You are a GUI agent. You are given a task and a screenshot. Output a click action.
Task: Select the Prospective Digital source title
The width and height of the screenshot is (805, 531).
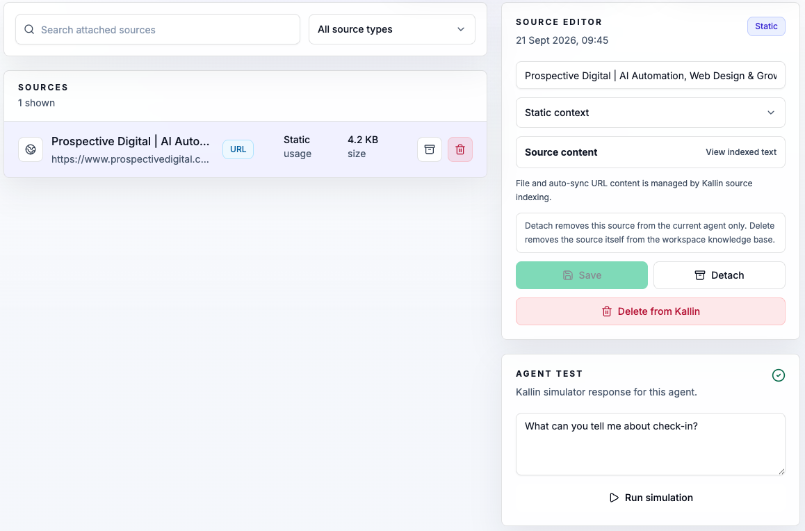point(131,141)
